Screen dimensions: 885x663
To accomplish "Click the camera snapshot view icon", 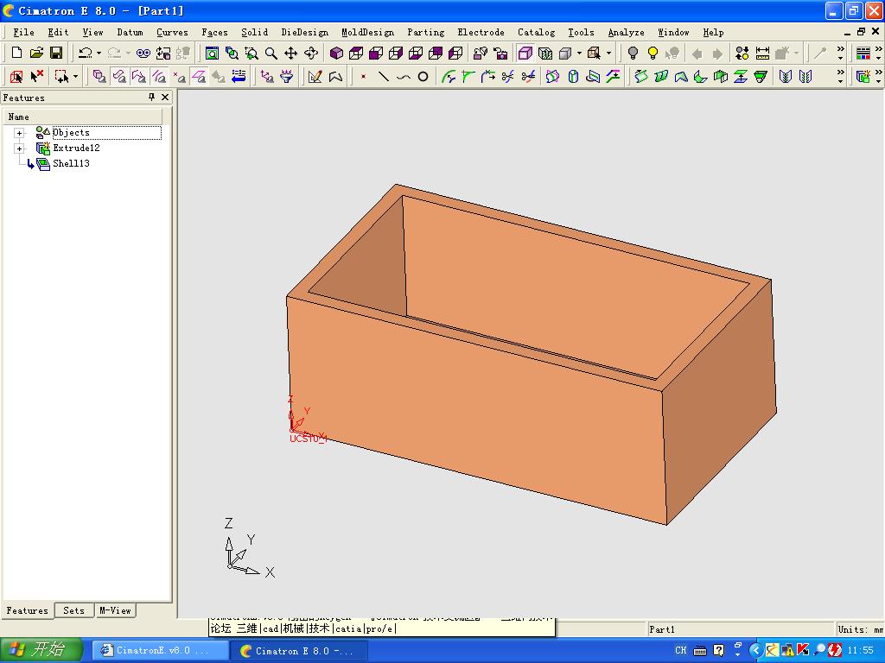I will point(500,53).
